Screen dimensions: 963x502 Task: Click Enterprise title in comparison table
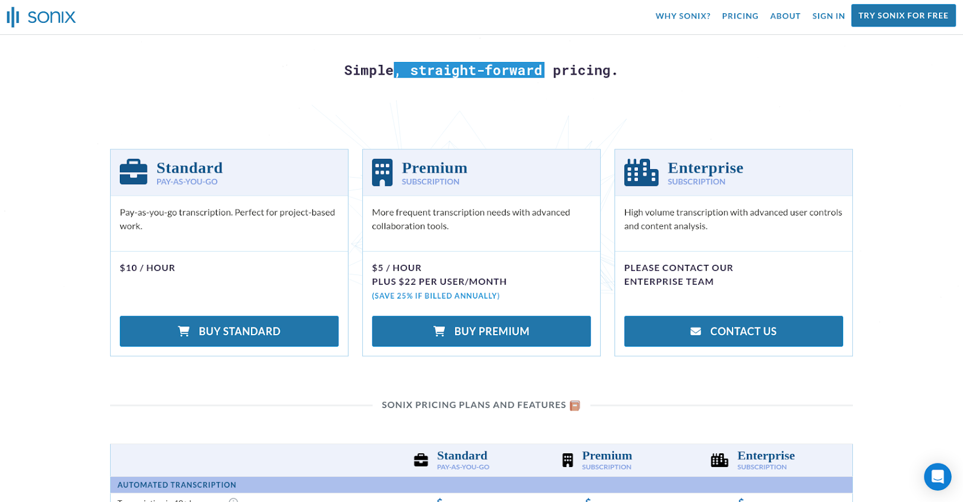pos(766,456)
